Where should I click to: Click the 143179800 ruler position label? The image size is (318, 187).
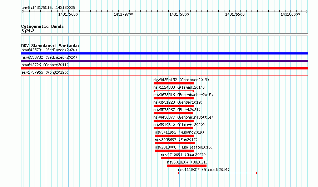[x=179, y=14]
